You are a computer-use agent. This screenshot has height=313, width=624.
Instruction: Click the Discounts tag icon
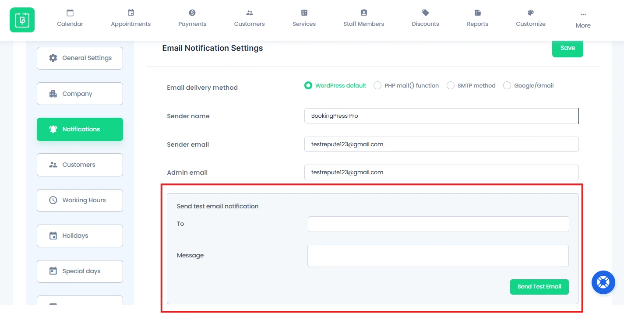click(426, 13)
